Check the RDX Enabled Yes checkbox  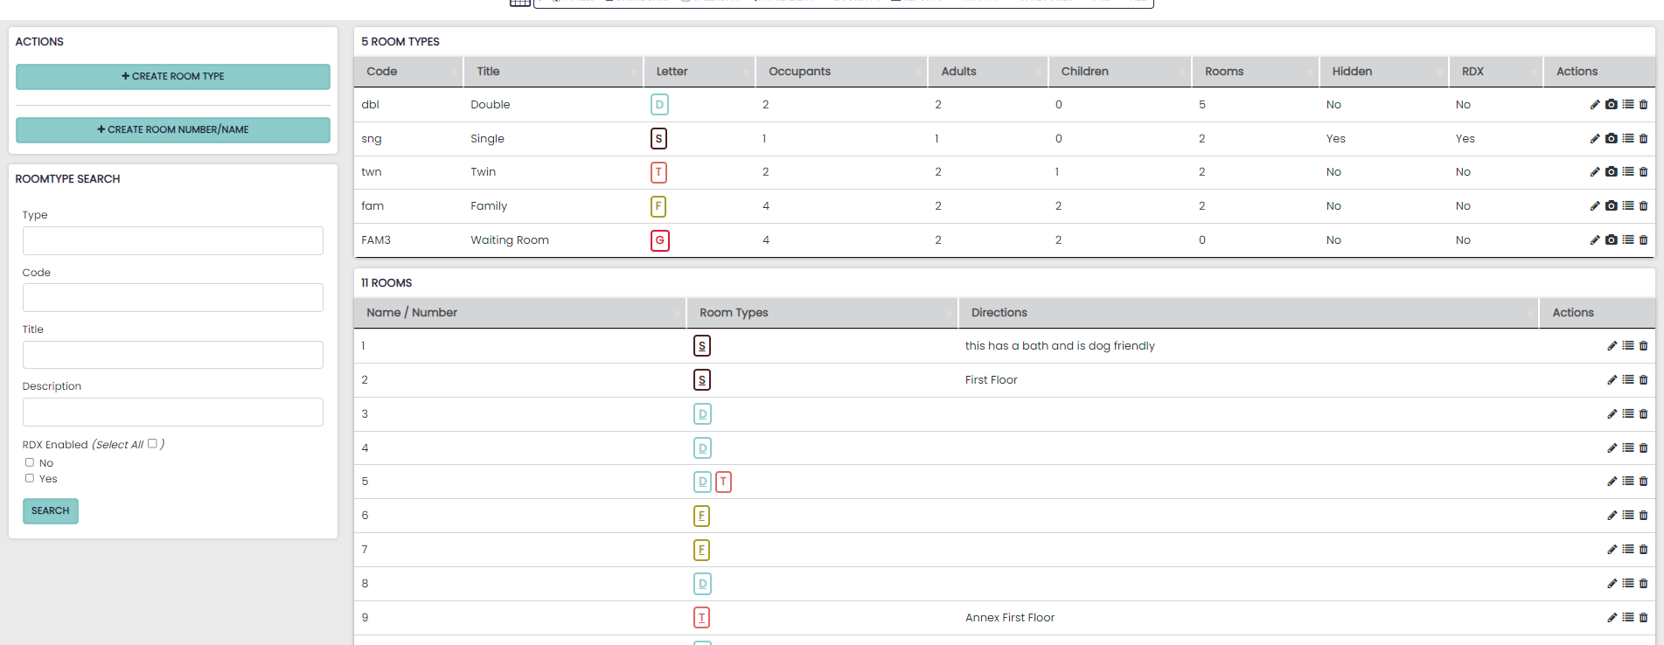click(x=30, y=478)
